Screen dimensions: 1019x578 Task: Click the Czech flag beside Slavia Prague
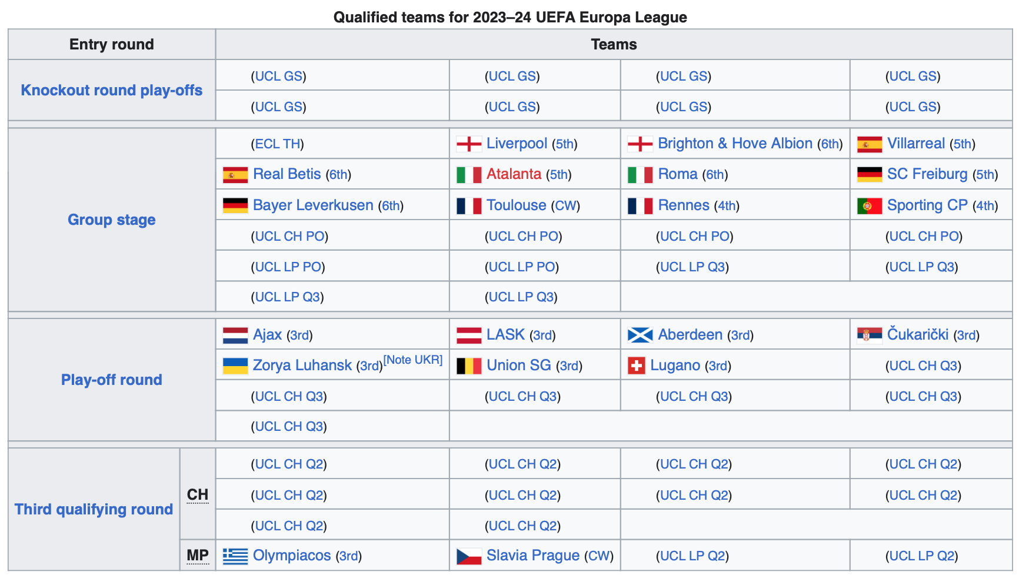[x=469, y=556]
